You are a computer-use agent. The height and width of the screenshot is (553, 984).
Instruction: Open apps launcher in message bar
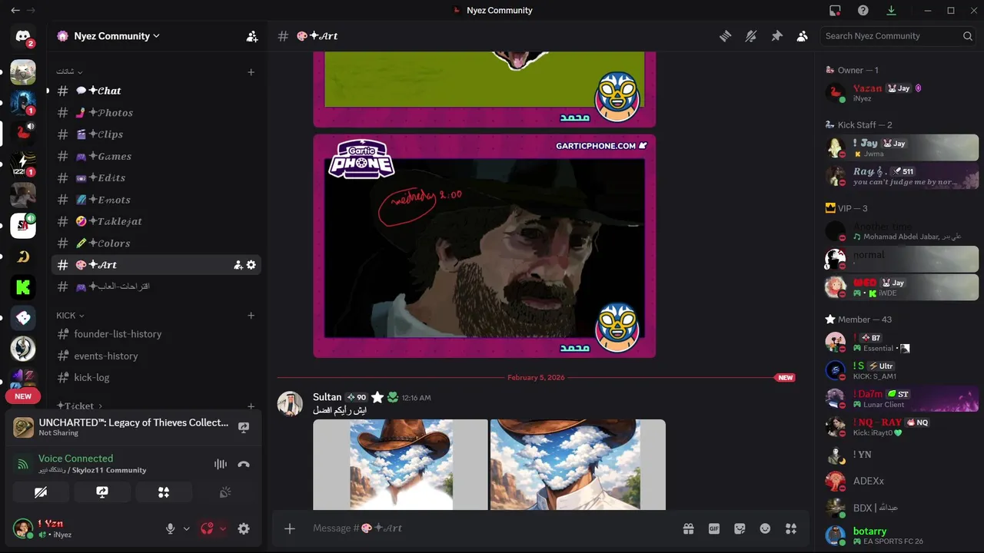(x=791, y=528)
